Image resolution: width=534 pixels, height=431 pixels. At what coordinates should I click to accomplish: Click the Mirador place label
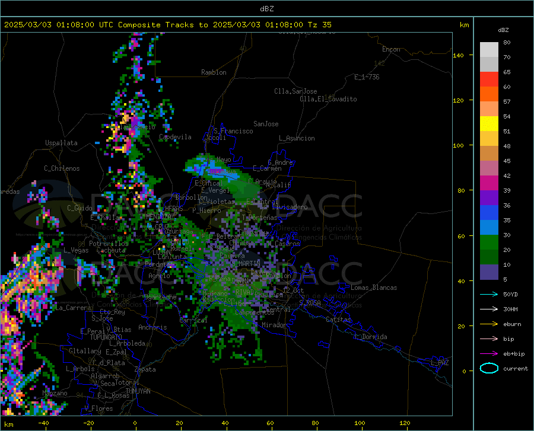pyautogui.click(x=274, y=325)
